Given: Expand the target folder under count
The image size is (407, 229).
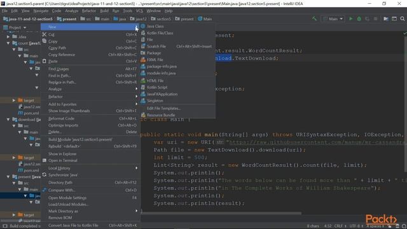Looking at the screenshot, I should click(14, 101).
